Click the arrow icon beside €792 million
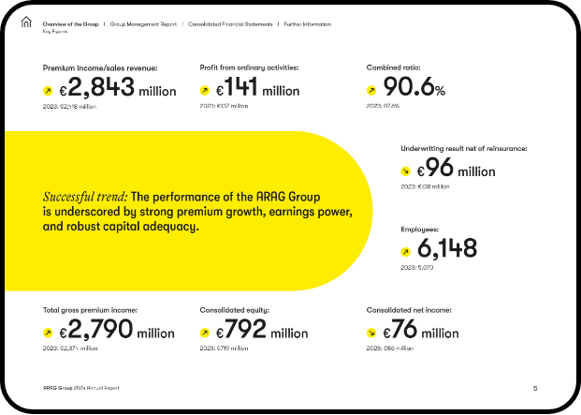This screenshot has height=415, width=581. point(205,333)
